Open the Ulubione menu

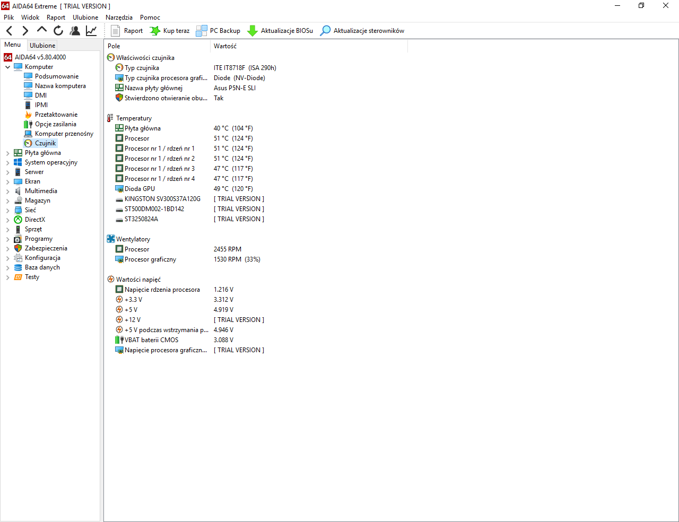85,18
